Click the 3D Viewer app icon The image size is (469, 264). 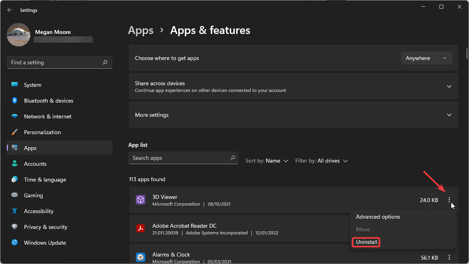[141, 200]
